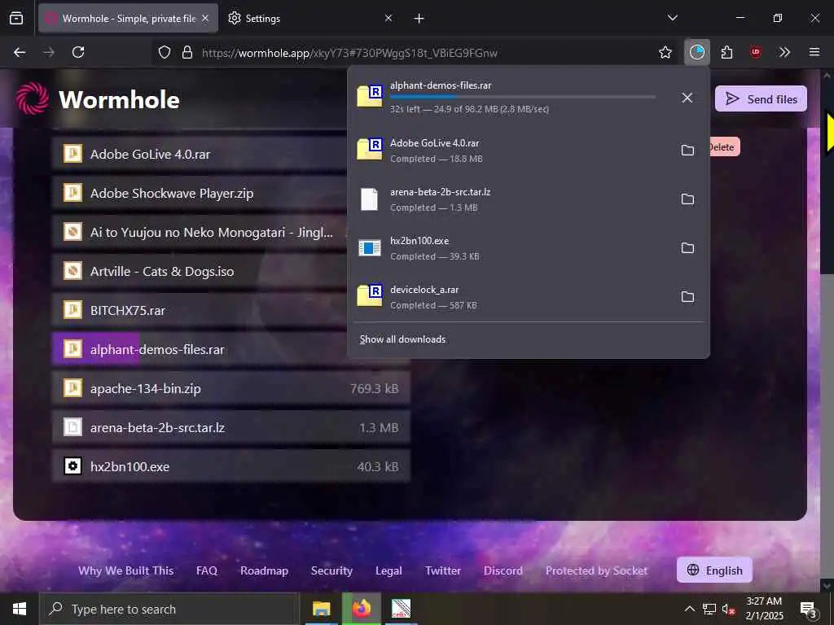Click the Windows taskbar search box
834x625 pixels.
(x=169, y=609)
